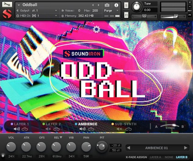
Task: Toggle the PV button
Action: point(190,15)
